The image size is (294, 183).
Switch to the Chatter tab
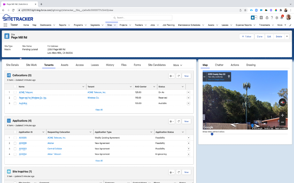(x=219, y=65)
